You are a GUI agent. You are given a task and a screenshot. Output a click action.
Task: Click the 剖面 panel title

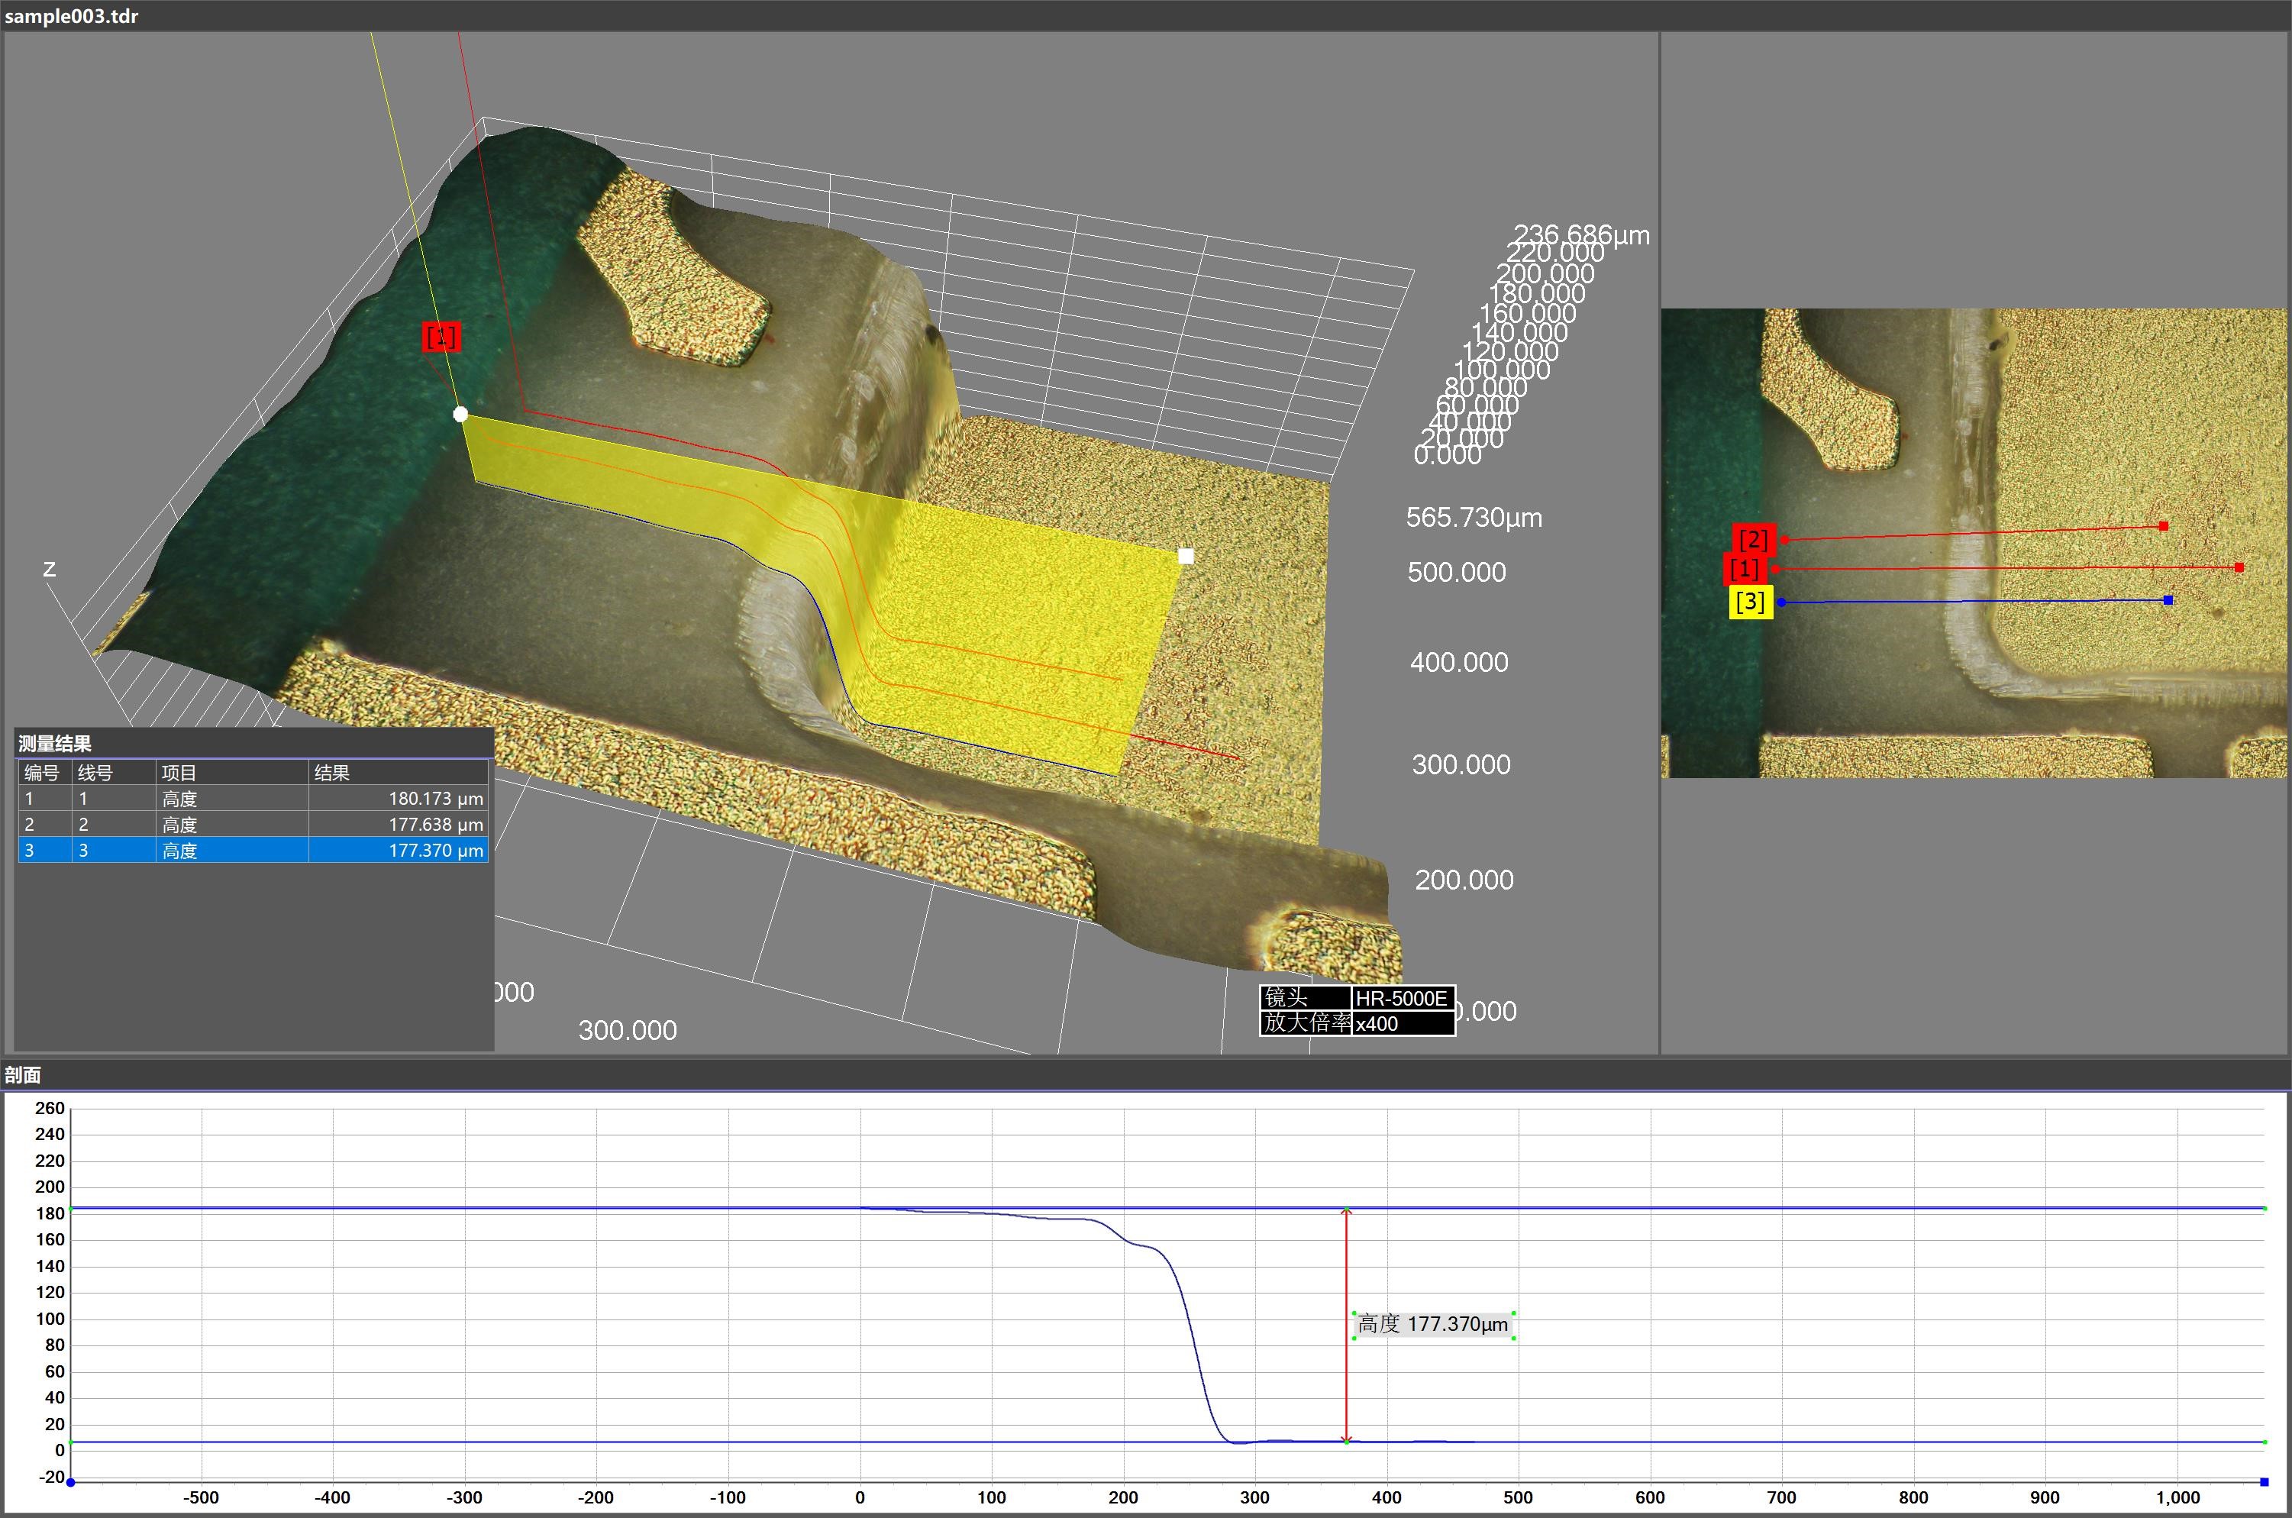[23, 1074]
